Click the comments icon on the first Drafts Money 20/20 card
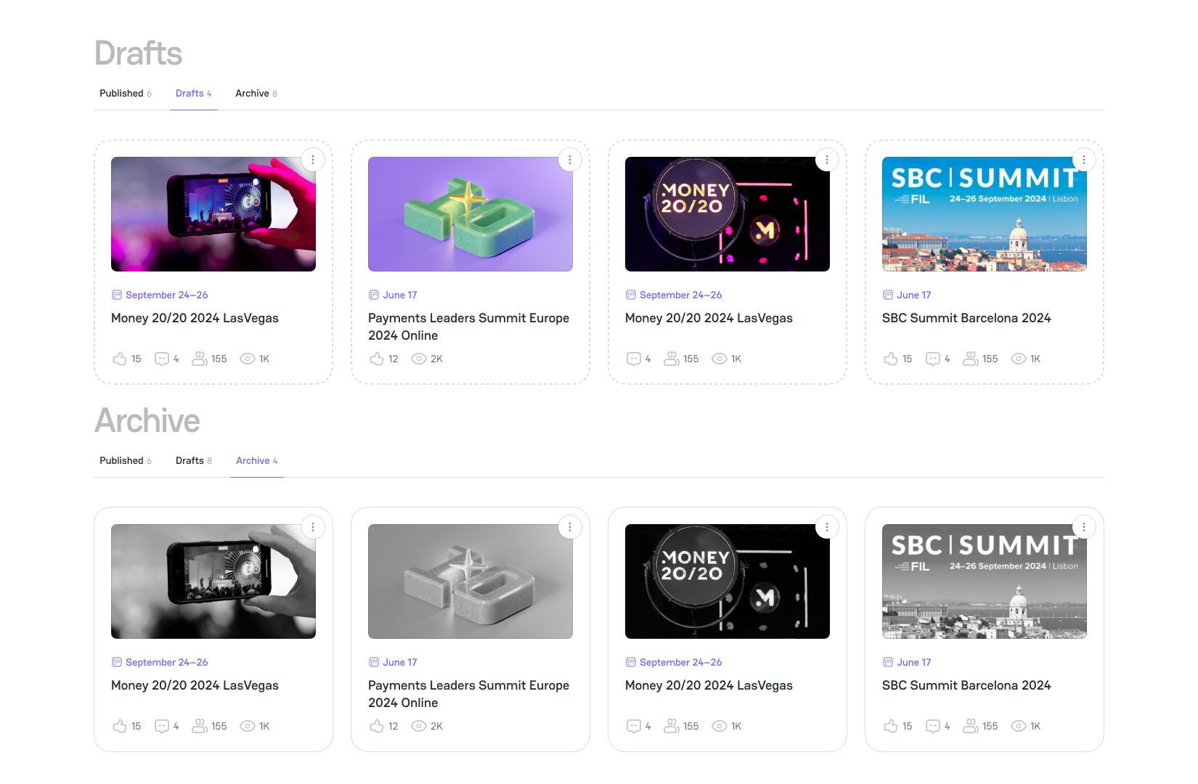The width and height of the screenshot is (1198, 784). point(162,359)
